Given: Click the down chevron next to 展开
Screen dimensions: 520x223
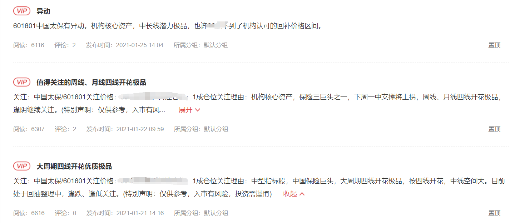Looking at the screenshot, I should (x=198, y=110).
